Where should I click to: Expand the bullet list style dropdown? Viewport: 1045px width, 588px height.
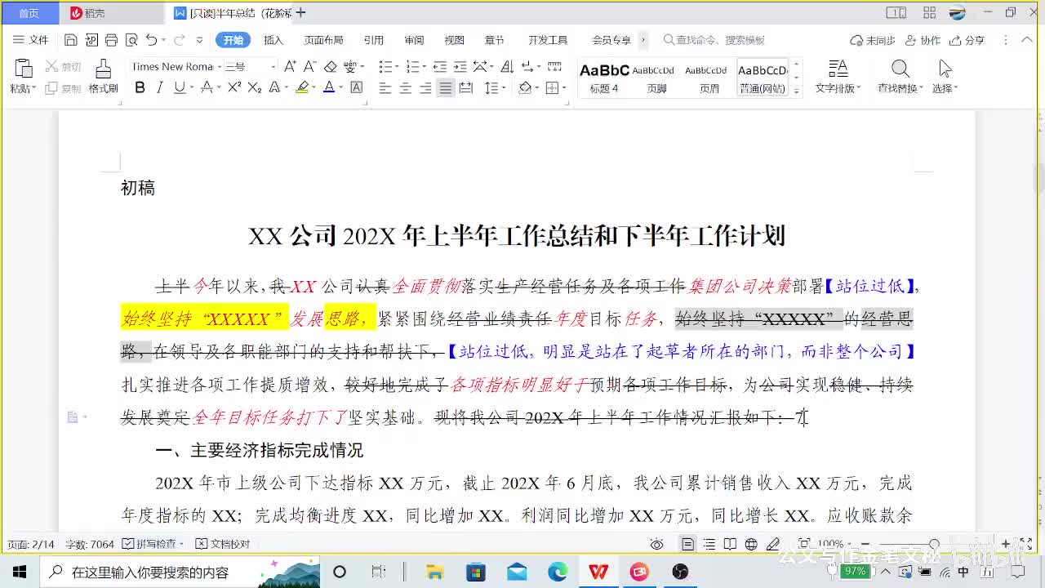395,67
